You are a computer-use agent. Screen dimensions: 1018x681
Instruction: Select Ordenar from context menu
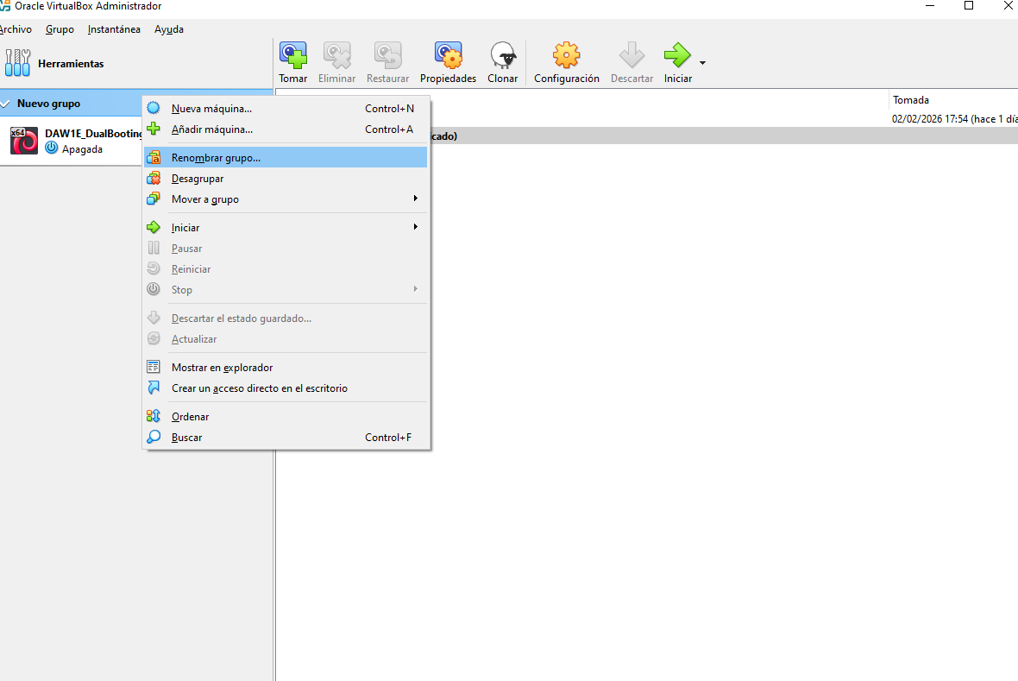point(286,417)
